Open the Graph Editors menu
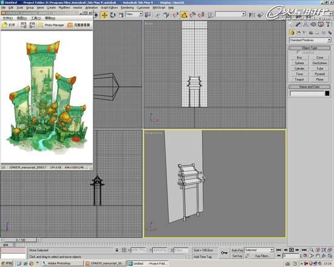This screenshot has height=267, width=334. [109, 7]
